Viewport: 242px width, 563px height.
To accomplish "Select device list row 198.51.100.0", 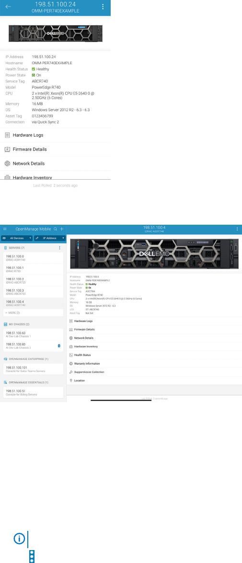I will 34,257.
